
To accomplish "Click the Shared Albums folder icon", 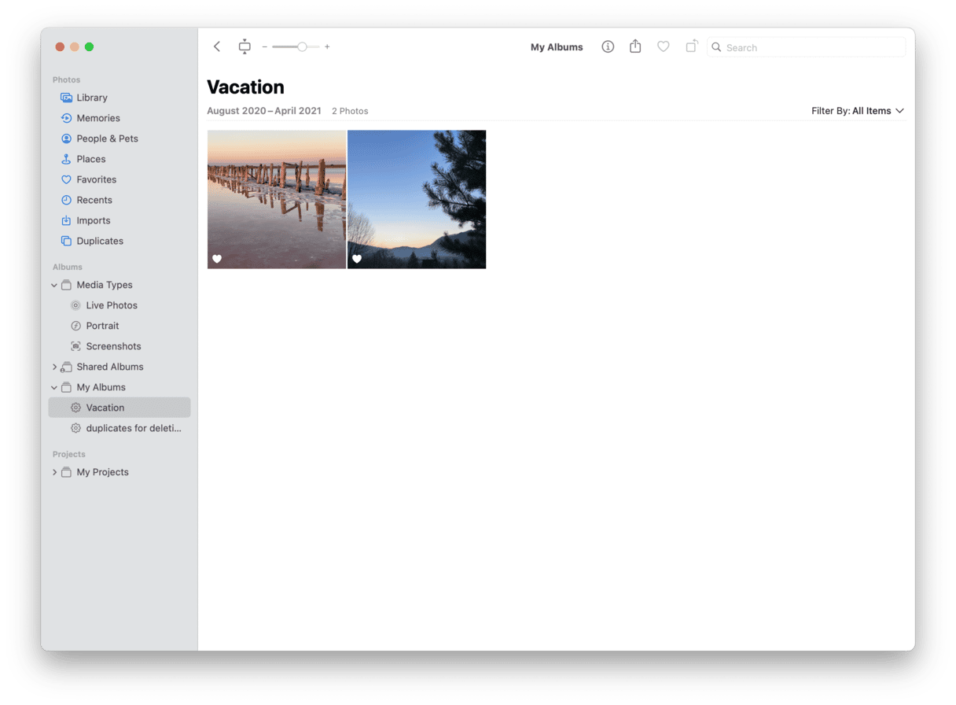I will pos(66,367).
